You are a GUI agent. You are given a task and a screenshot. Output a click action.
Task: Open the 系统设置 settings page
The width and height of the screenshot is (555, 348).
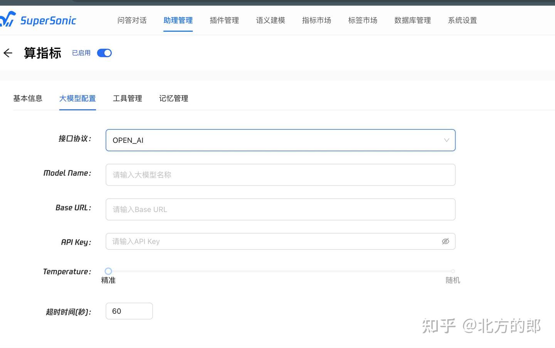(462, 20)
